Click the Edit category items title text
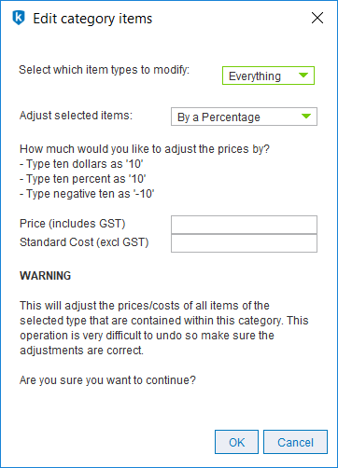The height and width of the screenshot is (468, 338). tap(92, 19)
